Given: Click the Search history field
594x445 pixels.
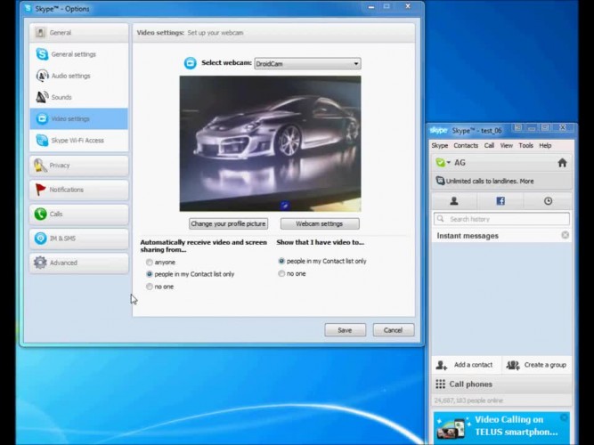Looking at the screenshot, I should (x=501, y=219).
